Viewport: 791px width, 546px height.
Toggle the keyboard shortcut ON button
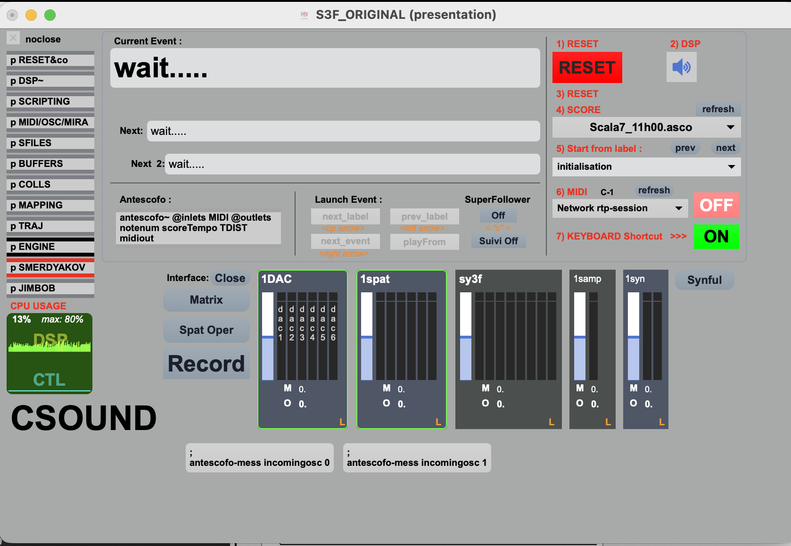click(716, 236)
